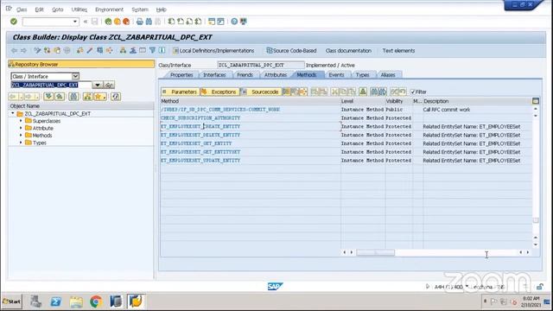Click the green Back navigation icon
The width and height of the screenshot is (553, 311).
point(108,22)
